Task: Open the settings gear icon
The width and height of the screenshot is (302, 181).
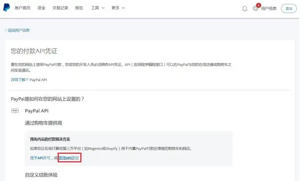Action: coord(255,8)
